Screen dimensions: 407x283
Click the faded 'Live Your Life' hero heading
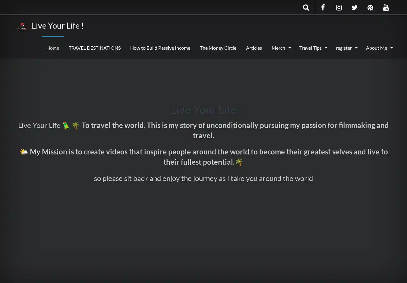coord(203,110)
